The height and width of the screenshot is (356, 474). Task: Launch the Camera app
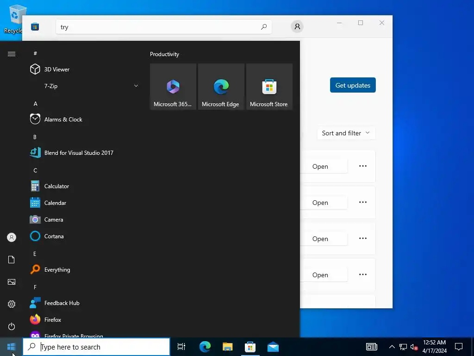point(85,219)
